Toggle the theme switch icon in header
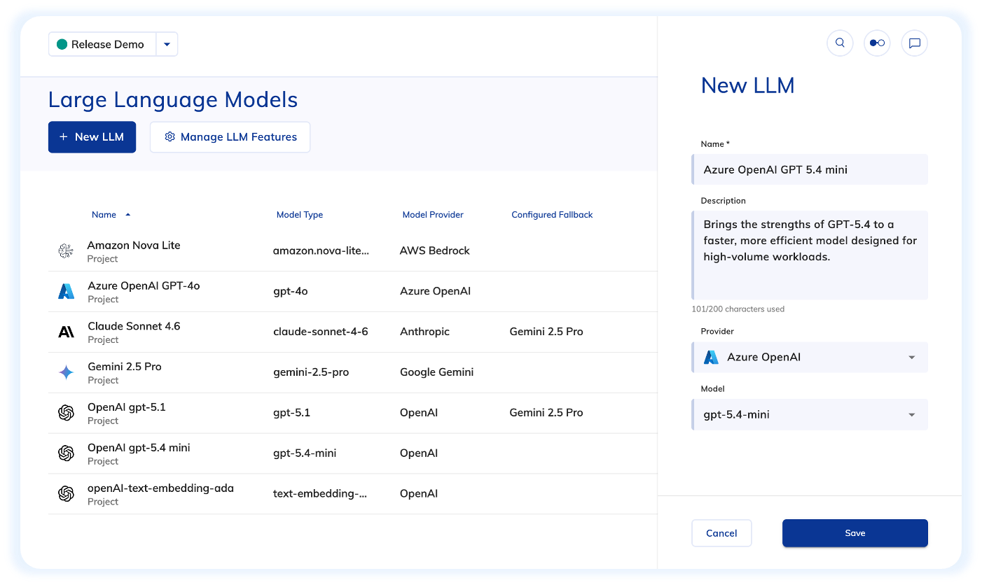The height and width of the screenshot is (585, 982). (x=877, y=43)
